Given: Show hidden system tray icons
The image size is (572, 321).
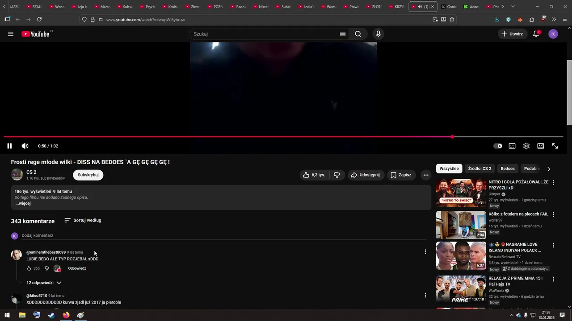Looking at the screenshot, I should click(x=511, y=315).
